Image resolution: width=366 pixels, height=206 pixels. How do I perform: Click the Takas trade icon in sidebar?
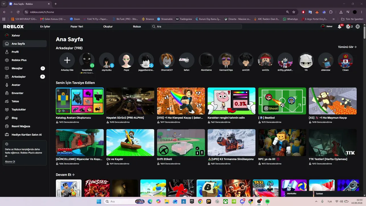point(7,101)
